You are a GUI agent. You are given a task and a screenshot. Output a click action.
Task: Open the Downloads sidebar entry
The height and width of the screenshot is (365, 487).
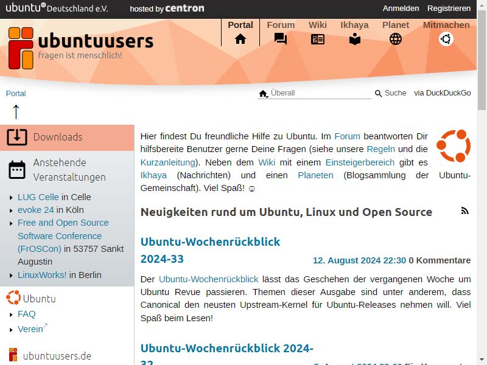click(x=67, y=138)
